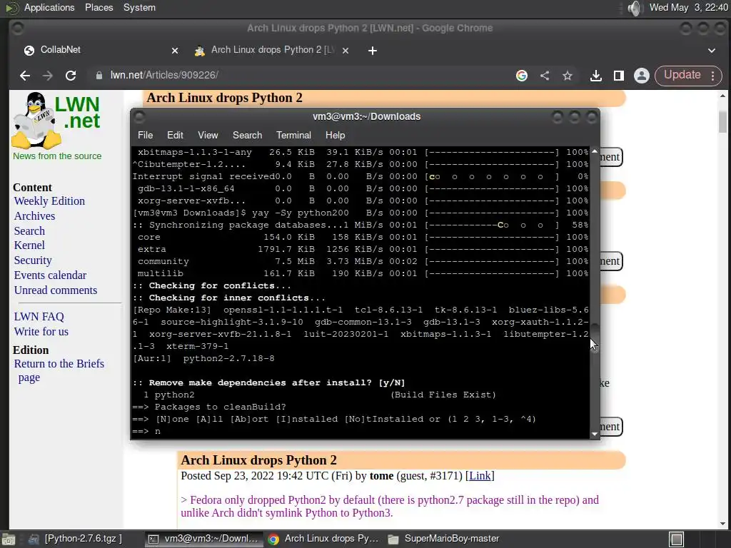Open Kernel link in sidebar

(29, 245)
